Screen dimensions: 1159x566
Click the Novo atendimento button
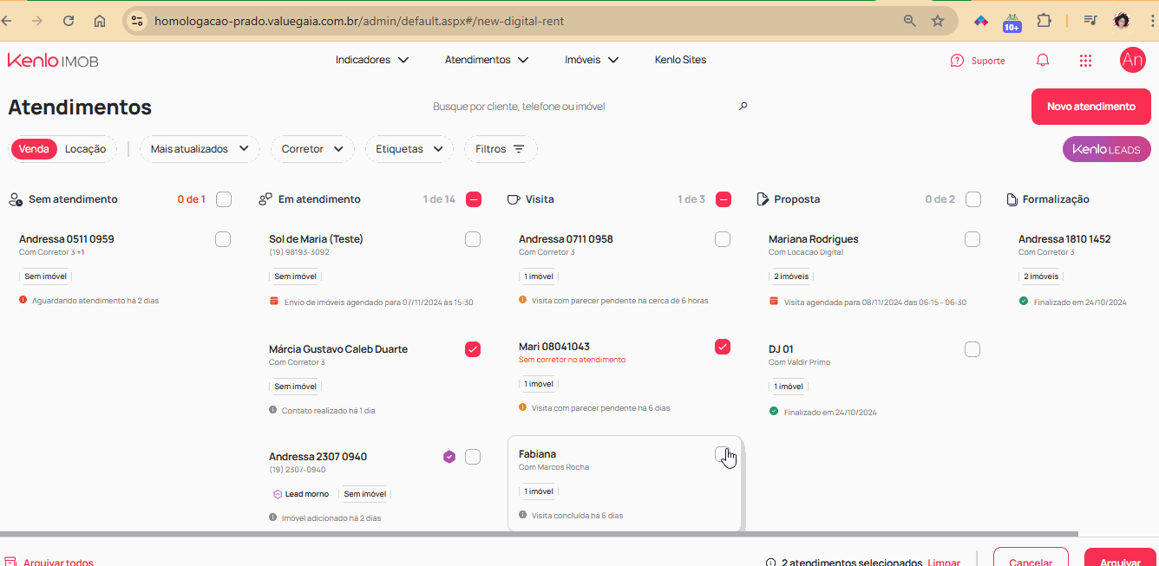(x=1091, y=107)
